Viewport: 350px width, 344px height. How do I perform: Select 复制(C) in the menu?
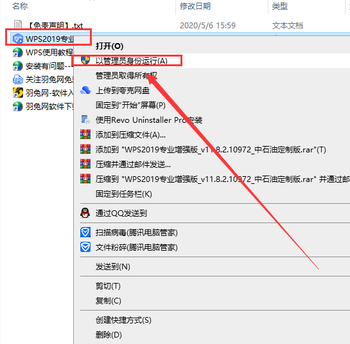coord(109,301)
